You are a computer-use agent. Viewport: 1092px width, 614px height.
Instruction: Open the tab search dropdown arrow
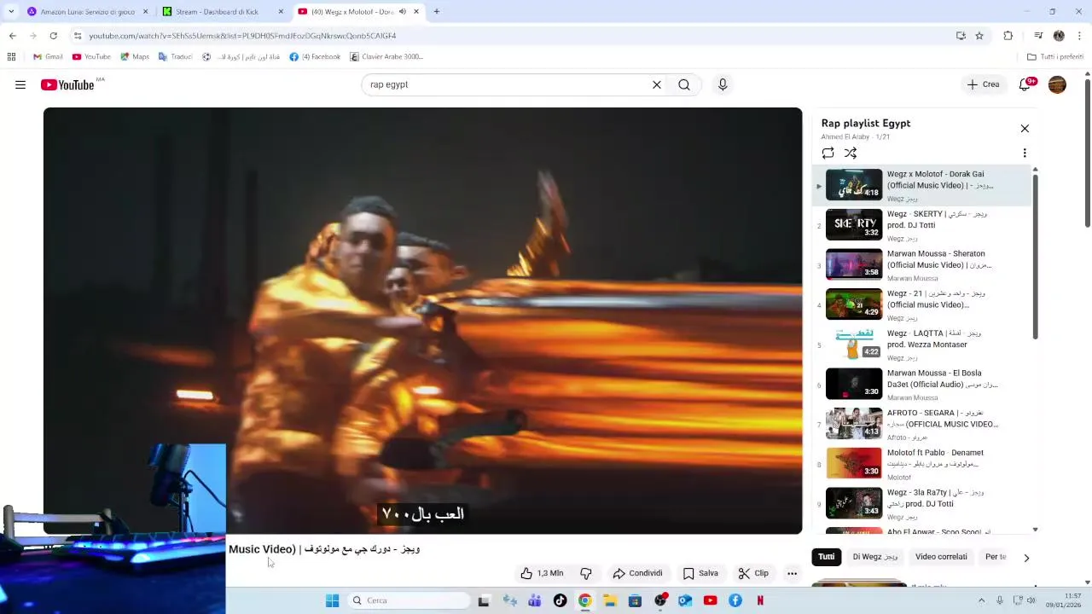click(10, 12)
